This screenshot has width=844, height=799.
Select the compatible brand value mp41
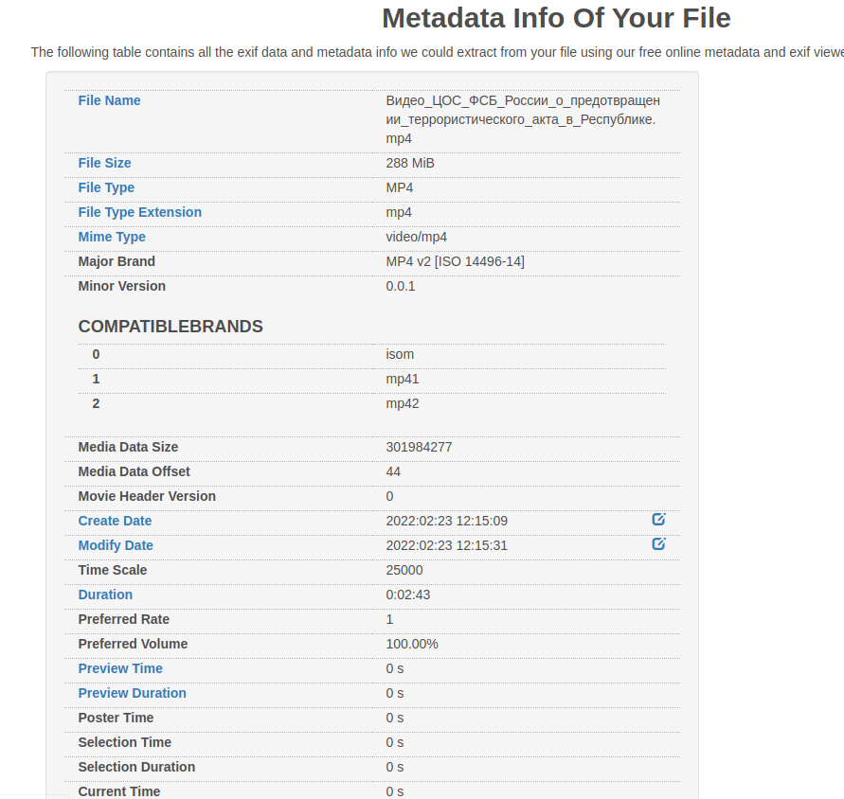pyautogui.click(x=402, y=380)
